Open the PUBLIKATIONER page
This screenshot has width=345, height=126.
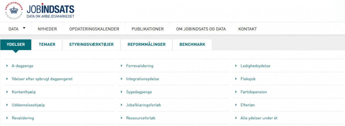click(x=147, y=29)
